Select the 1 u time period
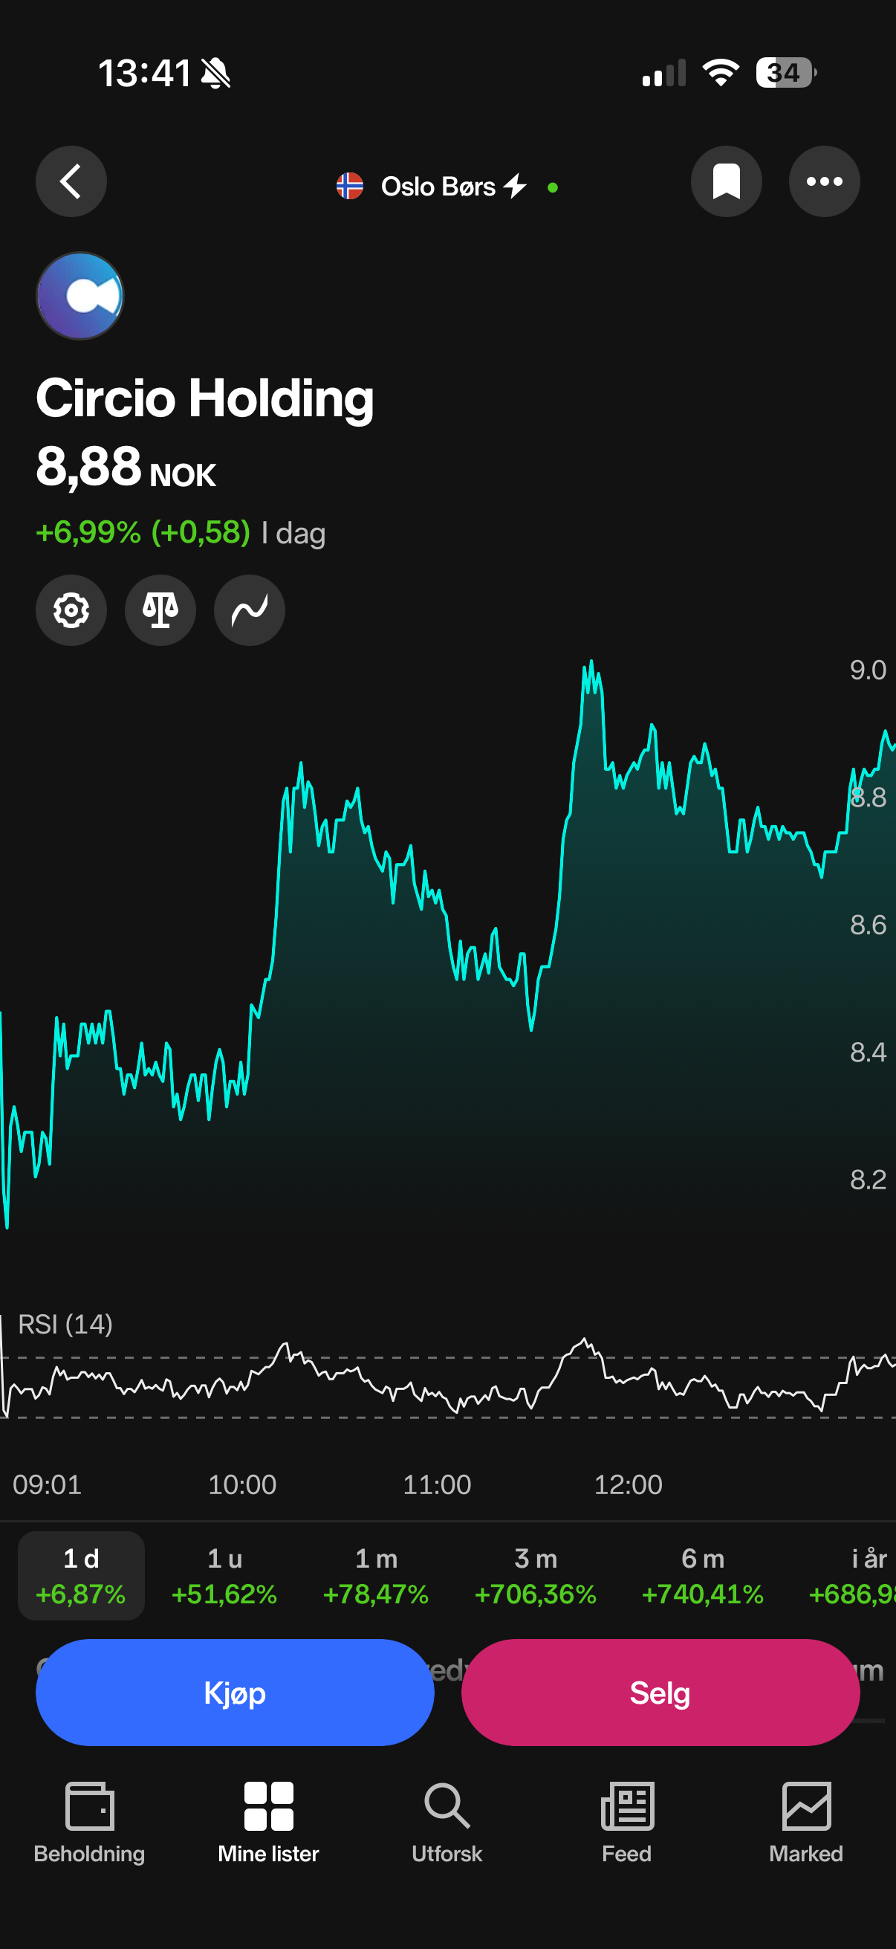896x1949 pixels. [224, 1576]
